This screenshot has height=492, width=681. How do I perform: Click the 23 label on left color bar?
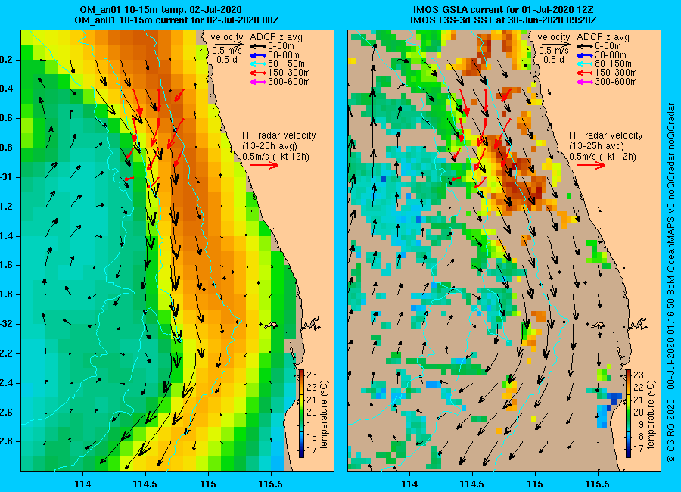tap(312, 375)
